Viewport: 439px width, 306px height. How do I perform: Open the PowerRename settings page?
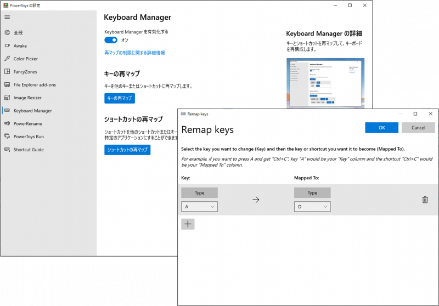[x=48, y=123]
